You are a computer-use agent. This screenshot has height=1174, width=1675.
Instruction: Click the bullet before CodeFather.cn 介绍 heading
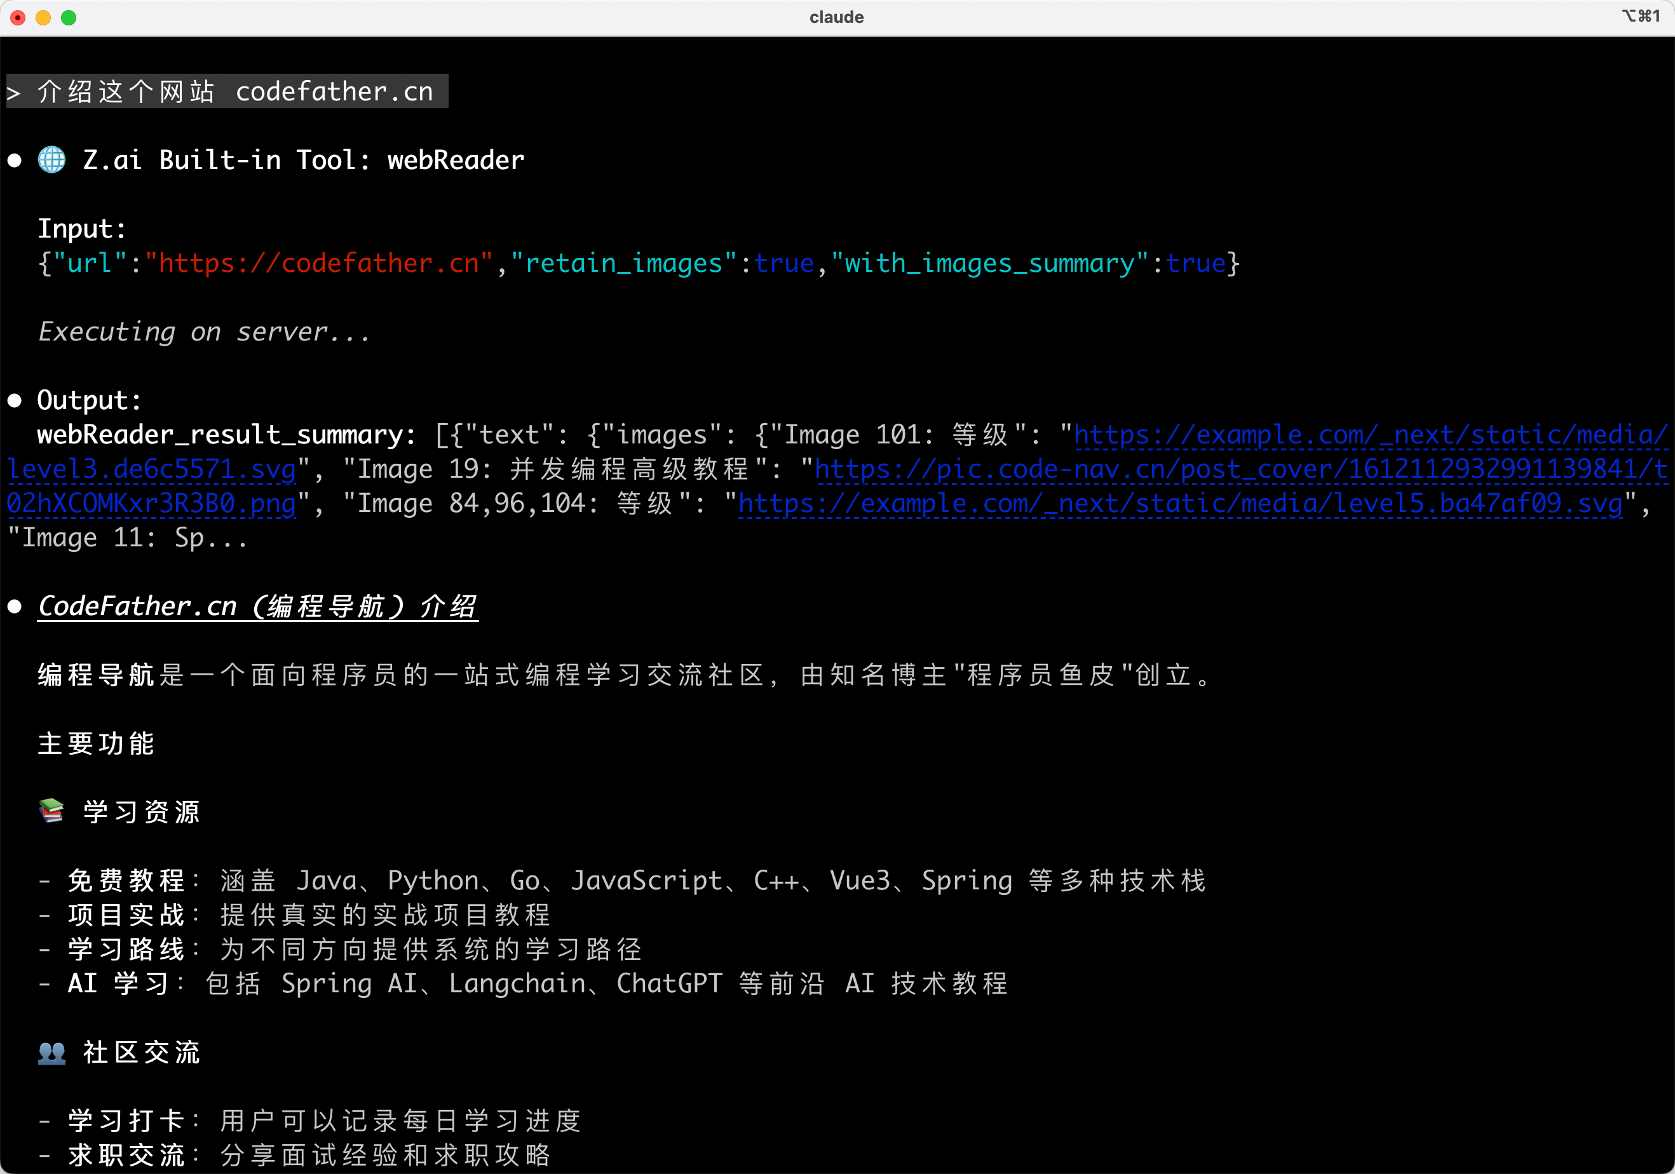[15, 607]
